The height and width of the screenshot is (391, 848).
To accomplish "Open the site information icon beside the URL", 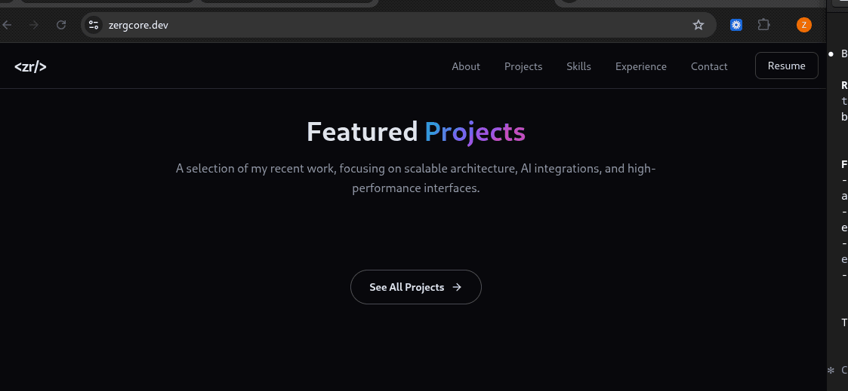I will (x=94, y=25).
